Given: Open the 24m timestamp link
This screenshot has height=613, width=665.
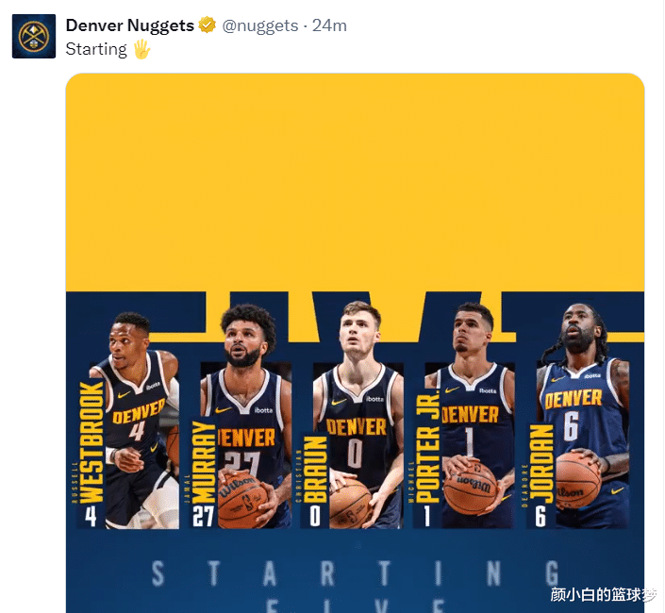Looking at the screenshot, I should (x=329, y=25).
